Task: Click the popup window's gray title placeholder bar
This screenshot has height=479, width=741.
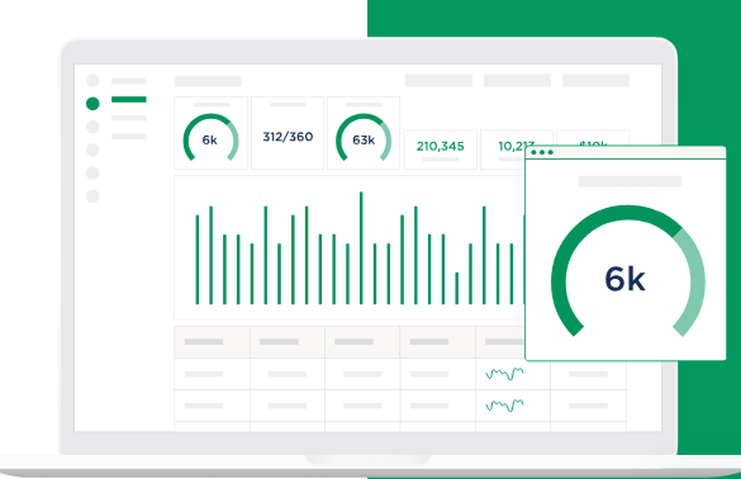Action: click(630, 181)
